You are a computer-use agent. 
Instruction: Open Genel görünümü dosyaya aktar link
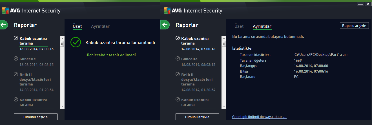(259, 117)
